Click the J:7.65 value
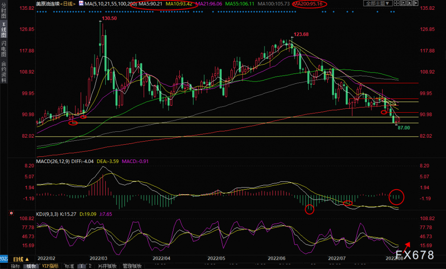 [x=106, y=214]
